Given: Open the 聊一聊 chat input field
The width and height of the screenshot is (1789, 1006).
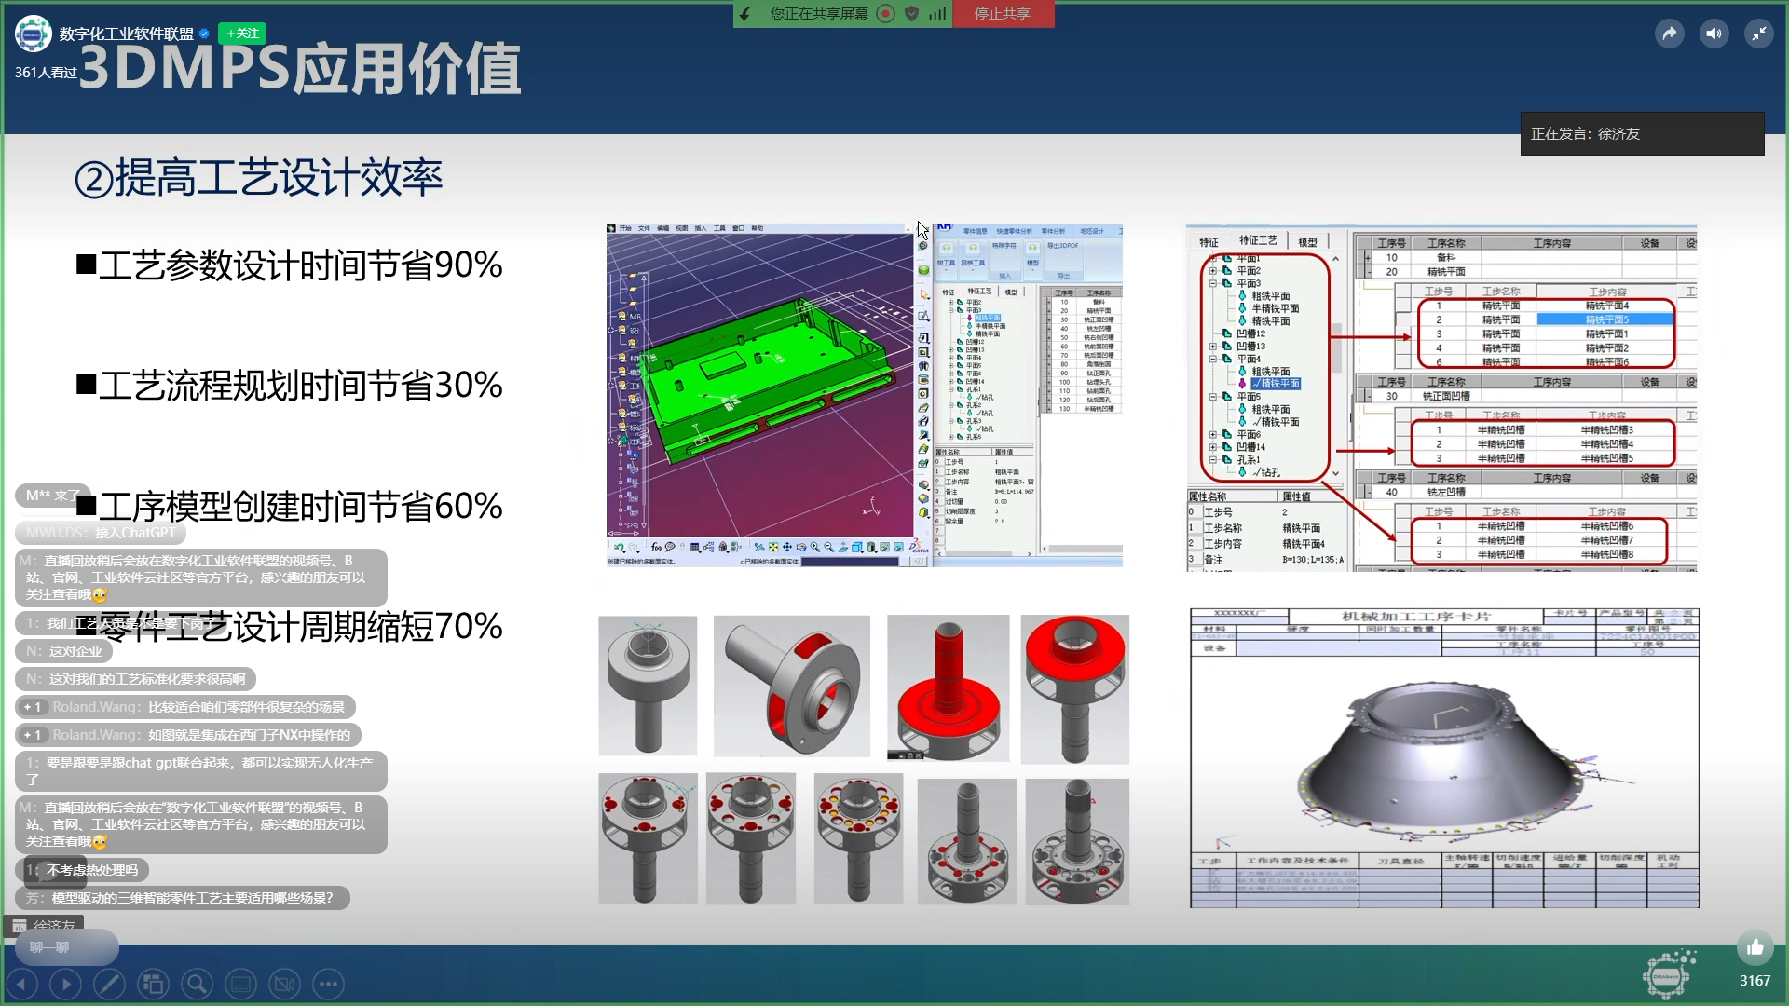Looking at the screenshot, I should pos(65,947).
